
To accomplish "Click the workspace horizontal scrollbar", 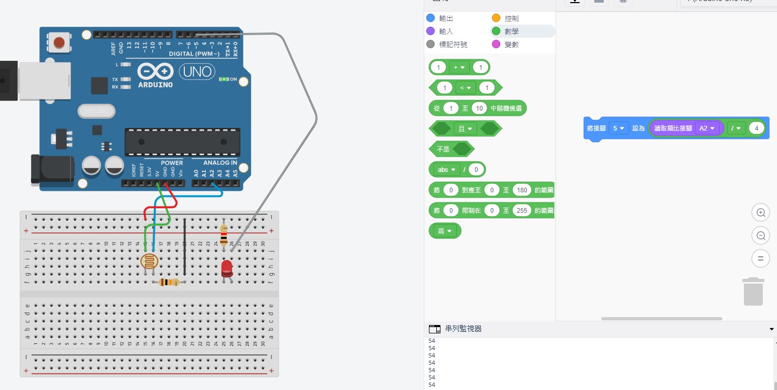I will 661,319.
